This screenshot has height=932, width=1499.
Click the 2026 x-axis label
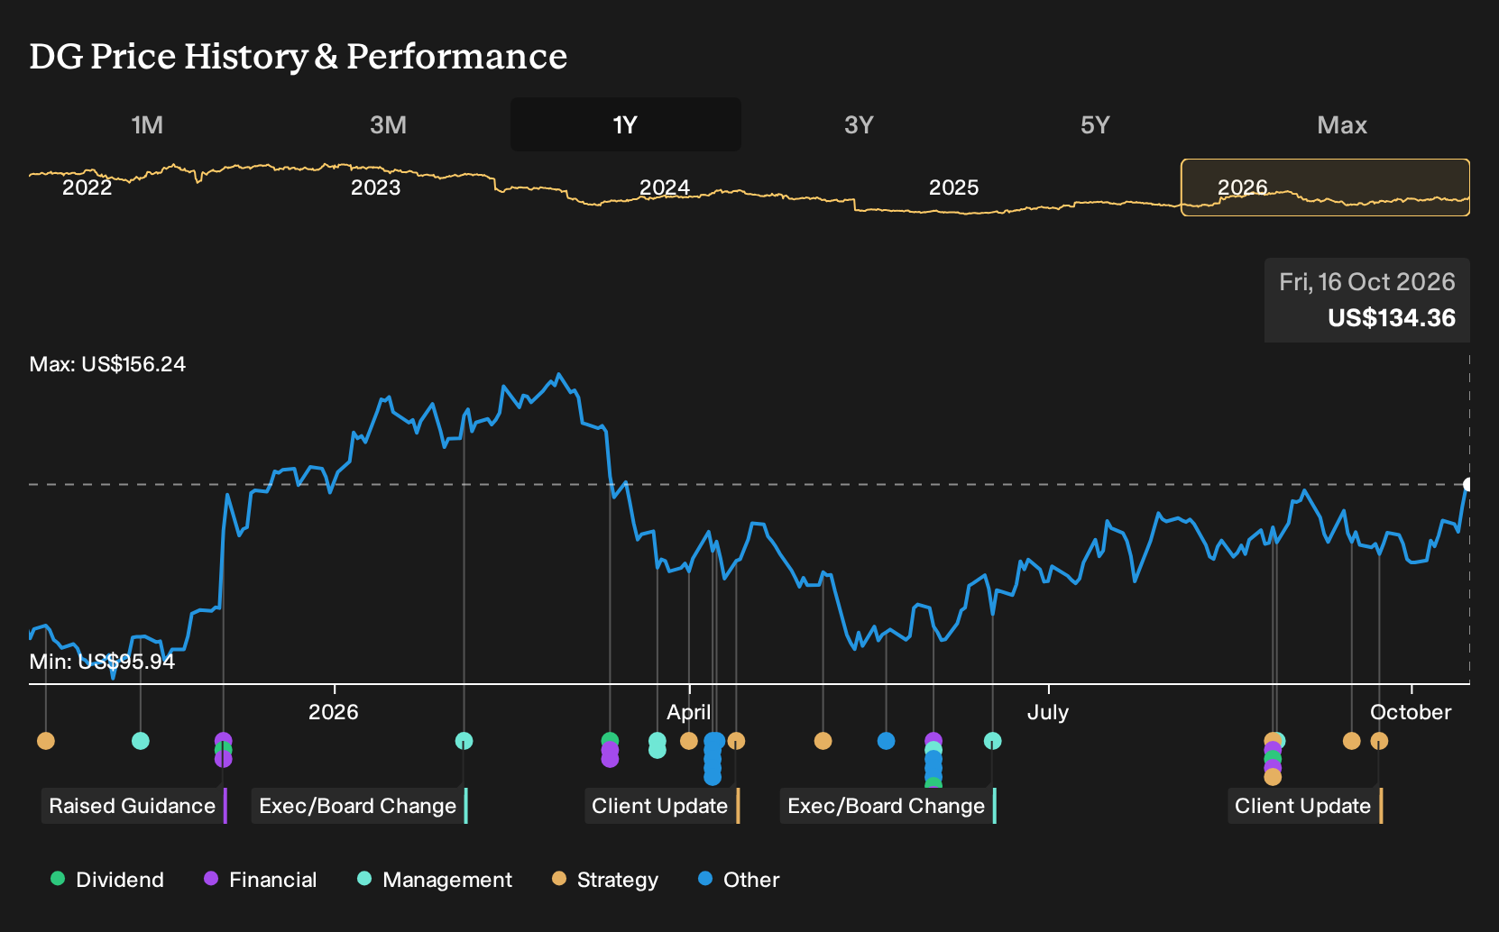point(334,712)
